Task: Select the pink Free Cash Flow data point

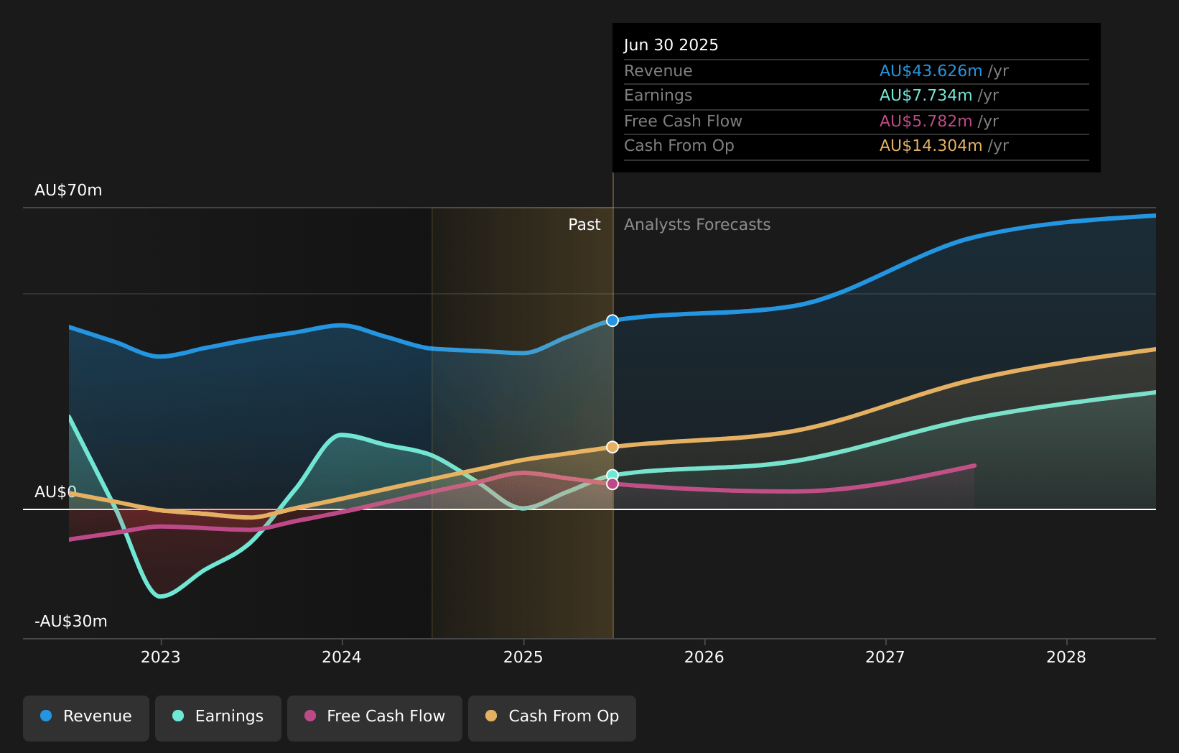Action: (x=612, y=484)
